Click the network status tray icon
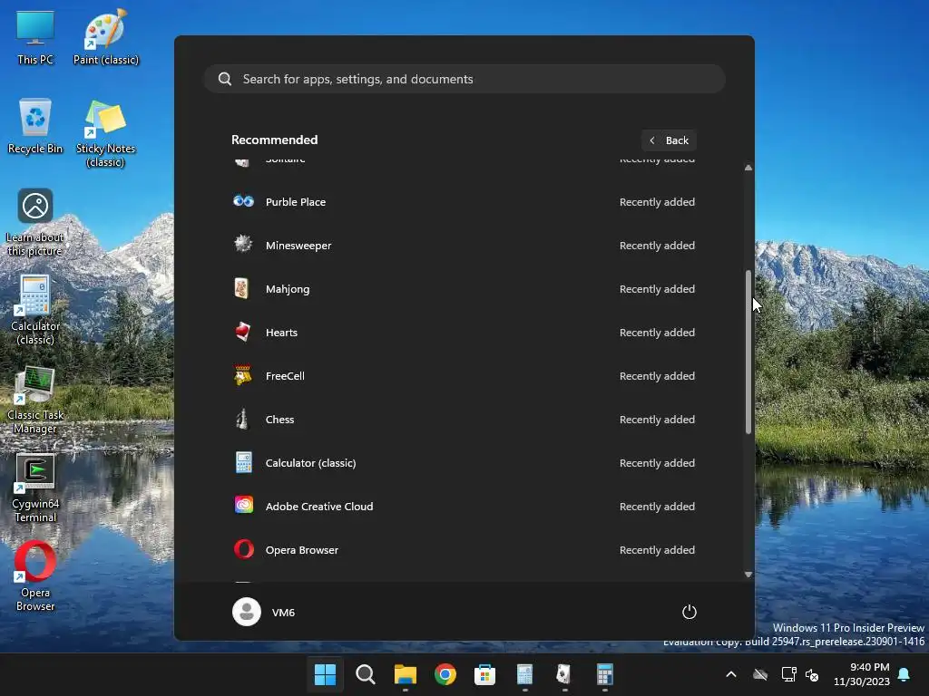This screenshot has width=929, height=696. (x=788, y=674)
